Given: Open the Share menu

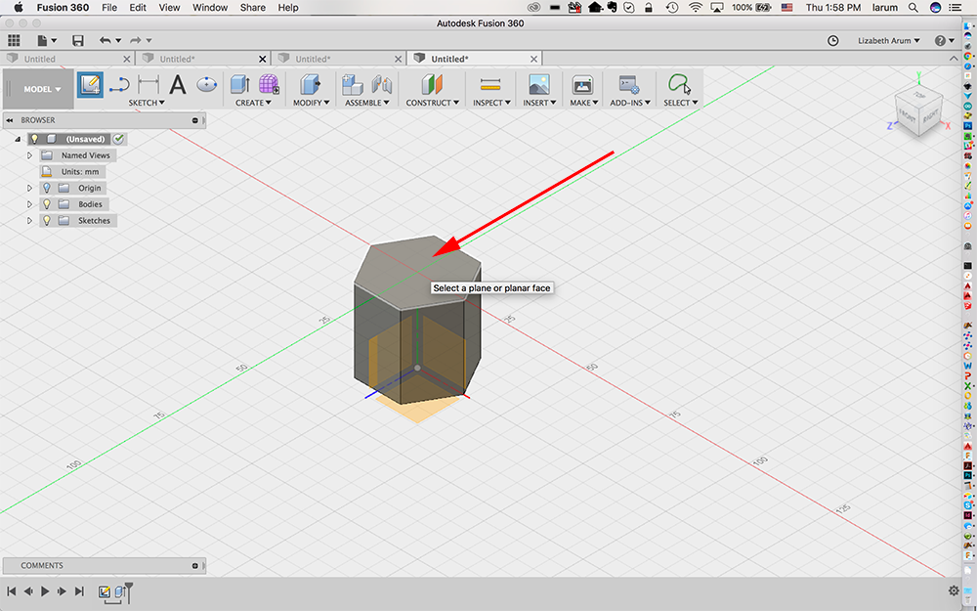Looking at the screenshot, I should (x=253, y=8).
